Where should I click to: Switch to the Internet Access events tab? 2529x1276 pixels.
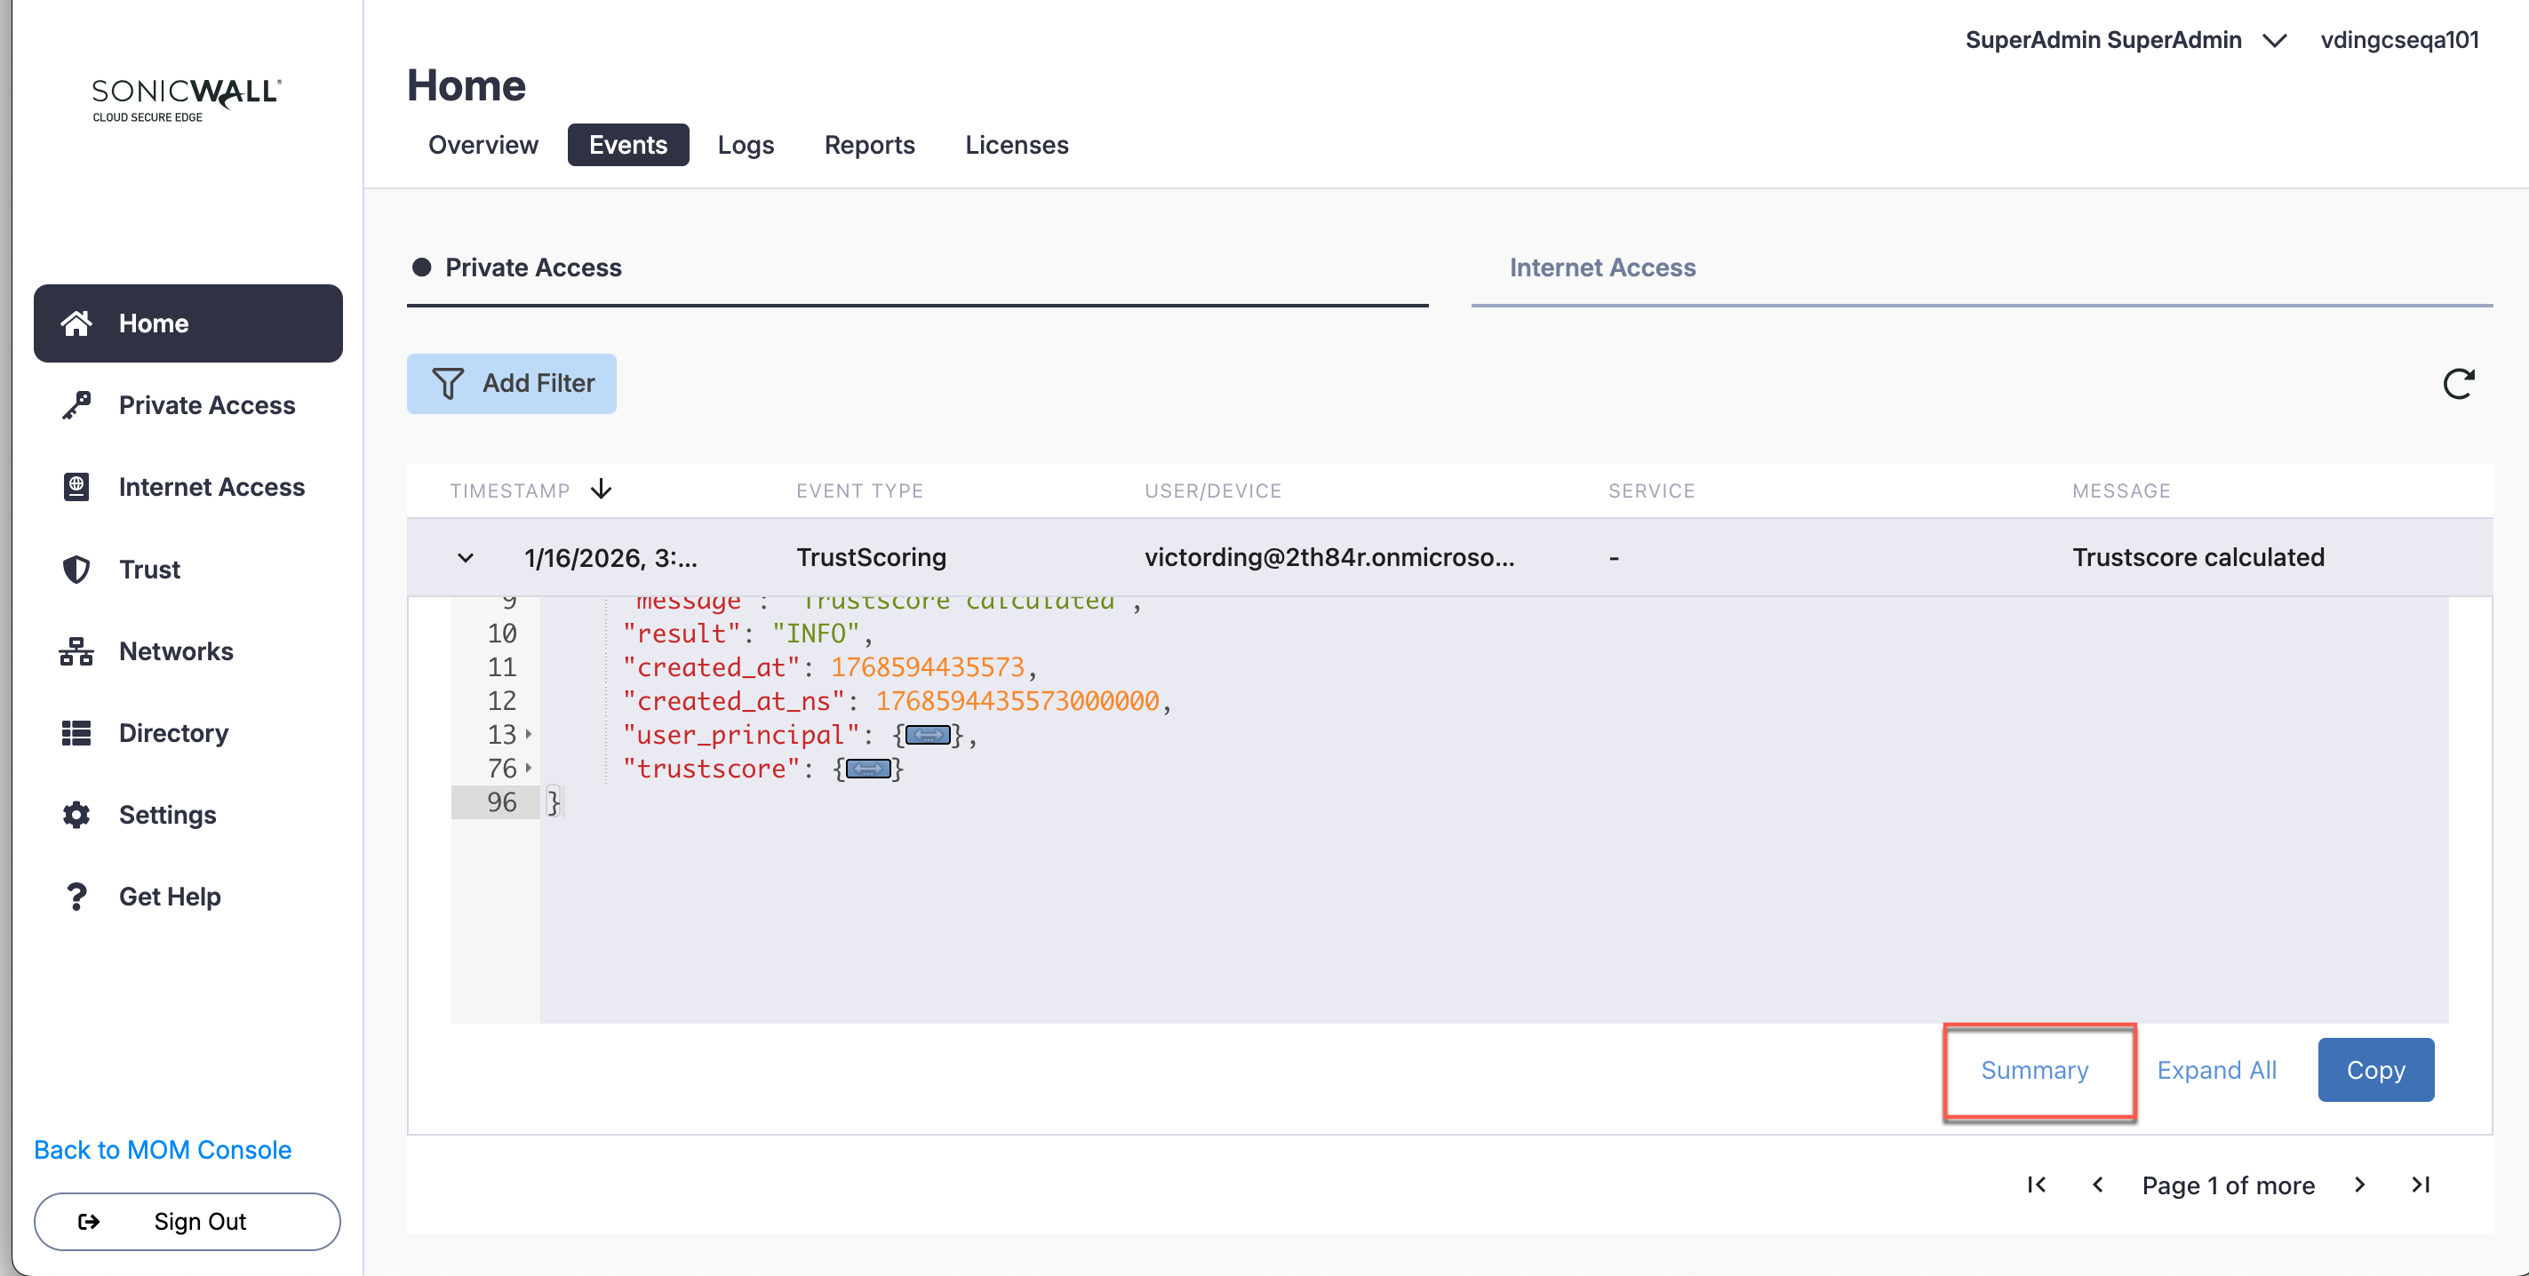click(x=1602, y=268)
